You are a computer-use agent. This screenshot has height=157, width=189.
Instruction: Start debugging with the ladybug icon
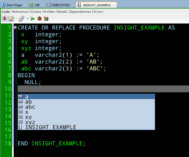[x=40, y=19]
